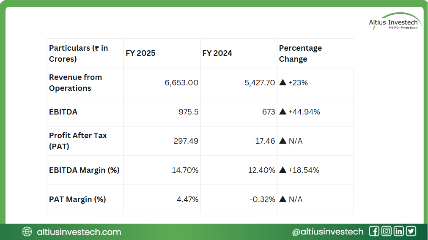The height and width of the screenshot is (240, 428).
Task: Click the up triangle beside +23%
Action: pos(283,83)
